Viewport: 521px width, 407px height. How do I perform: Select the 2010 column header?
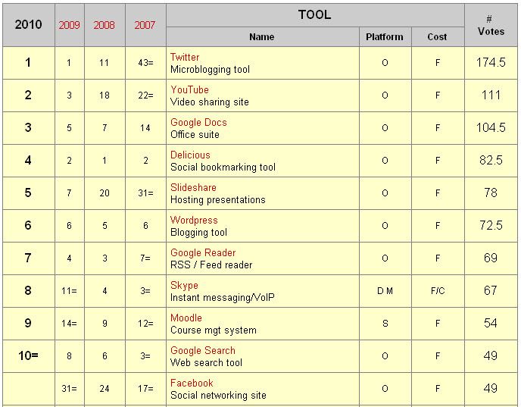(29, 24)
